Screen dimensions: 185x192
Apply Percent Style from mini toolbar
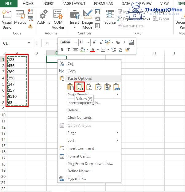click(x=118, y=42)
